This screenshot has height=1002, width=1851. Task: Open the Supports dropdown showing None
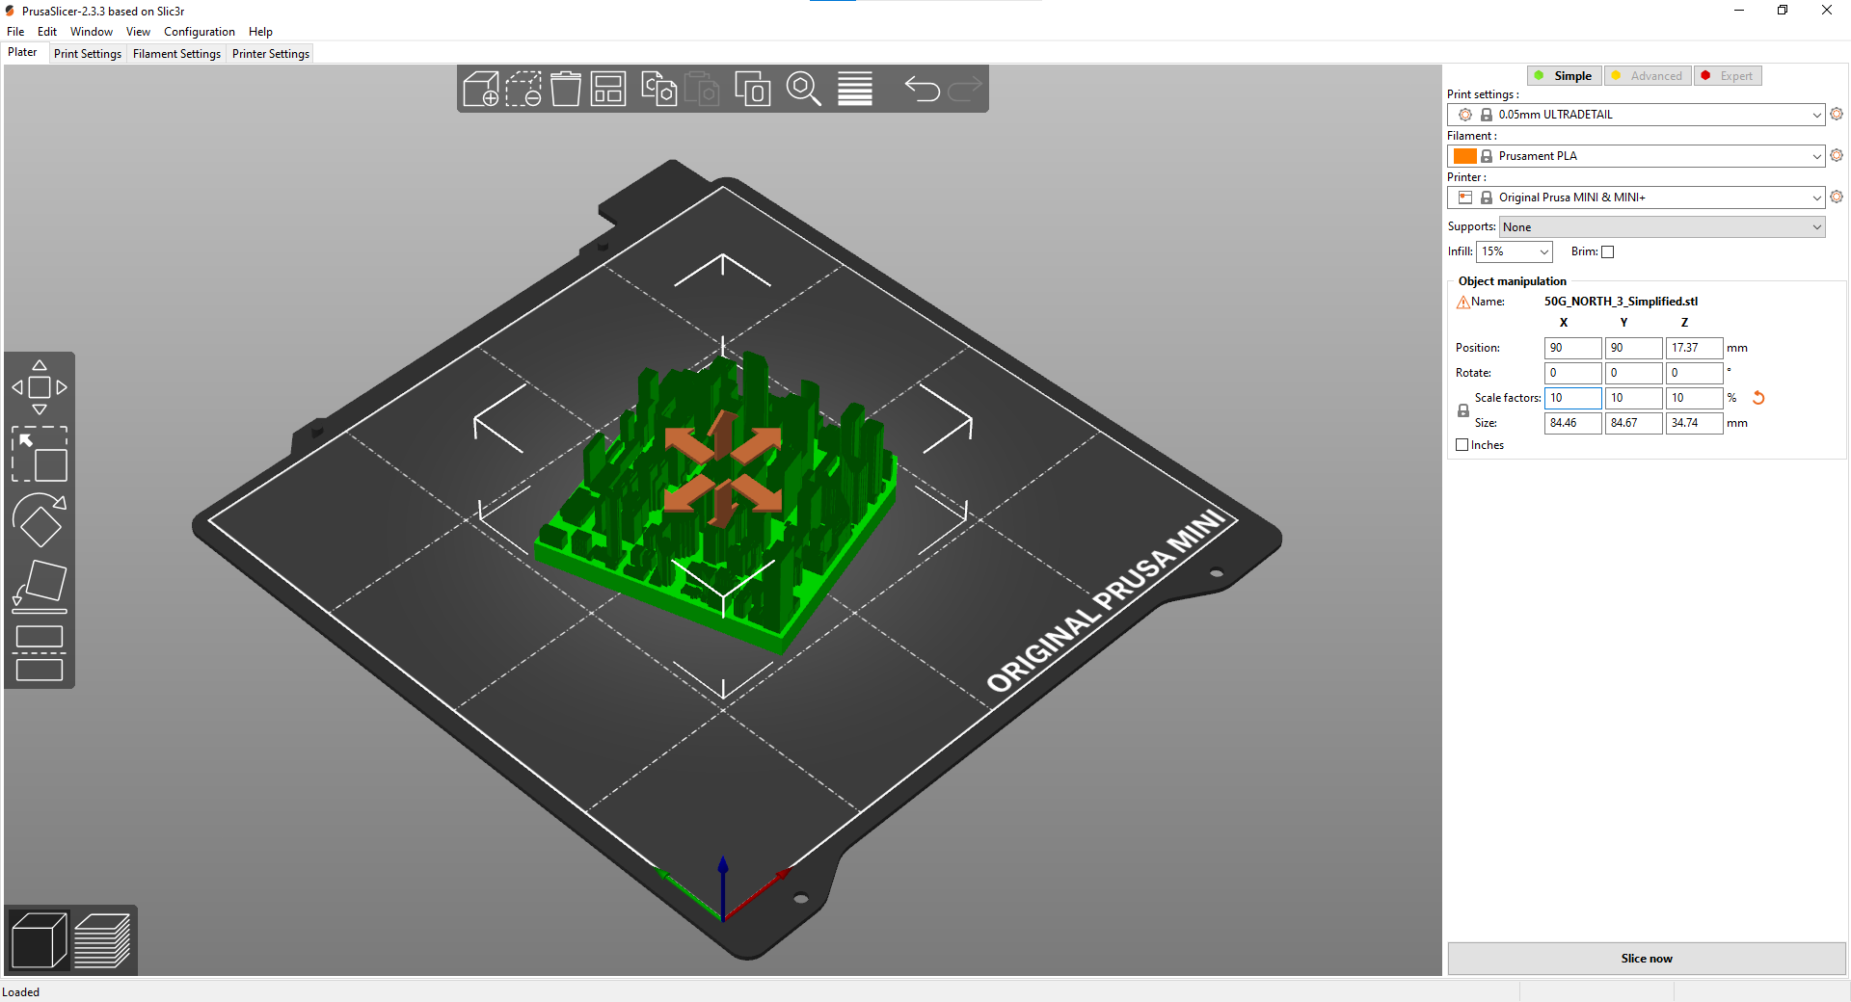(x=1662, y=227)
